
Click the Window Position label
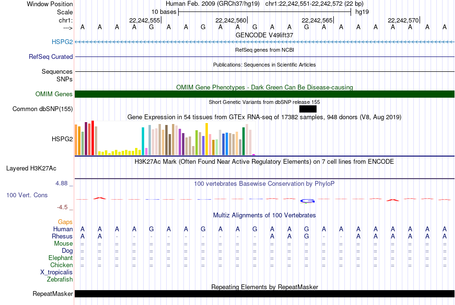click(x=50, y=4)
